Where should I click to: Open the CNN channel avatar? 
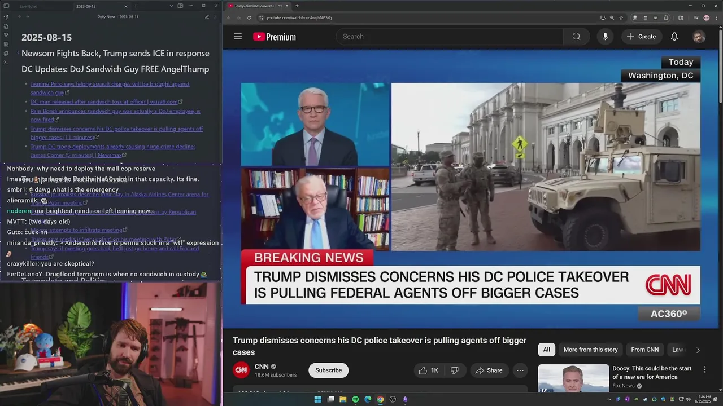[x=241, y=370]
